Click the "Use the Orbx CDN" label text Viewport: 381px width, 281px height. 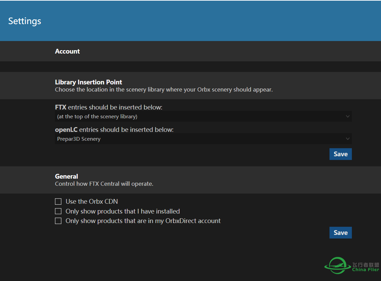click(92, 202)
